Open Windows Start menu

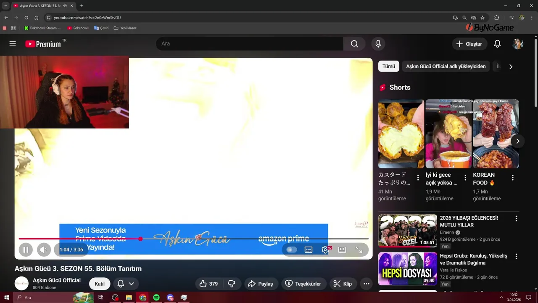[6, 298]
